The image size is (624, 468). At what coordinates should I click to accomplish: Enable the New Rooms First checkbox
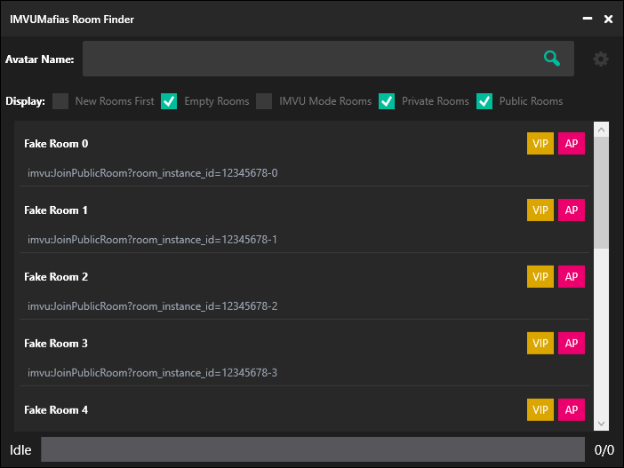tap(60, 101)
